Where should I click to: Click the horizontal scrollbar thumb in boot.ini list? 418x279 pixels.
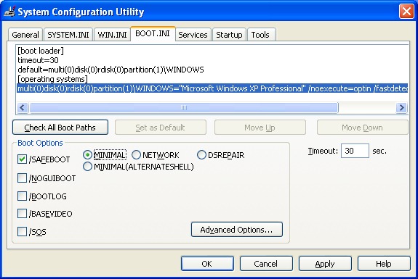tap(184, 107)
